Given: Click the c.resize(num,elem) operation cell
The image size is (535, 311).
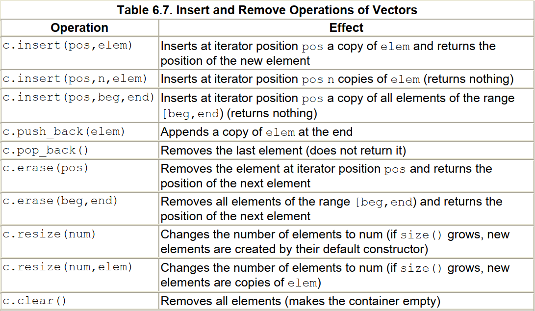Looking at the screenshot, I should pos(68,267).
